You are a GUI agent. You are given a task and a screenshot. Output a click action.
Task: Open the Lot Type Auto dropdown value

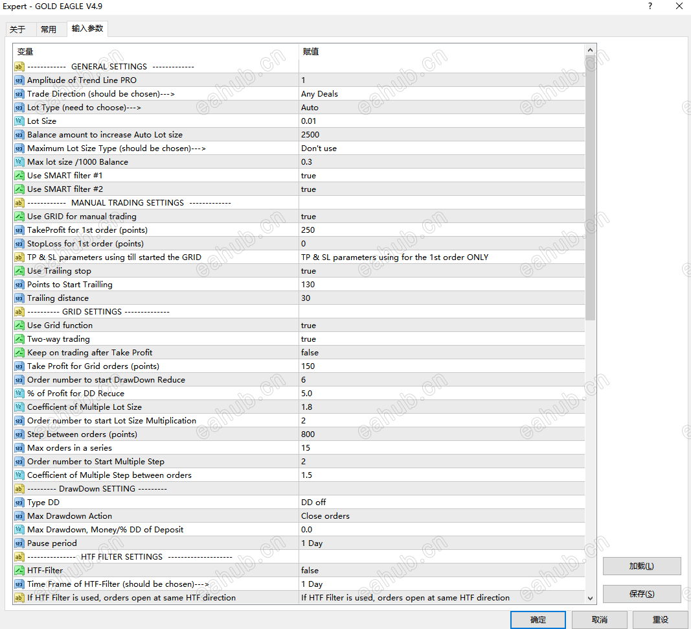(442, 108)
